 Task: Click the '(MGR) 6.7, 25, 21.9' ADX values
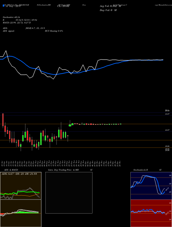tap(35, 28)
